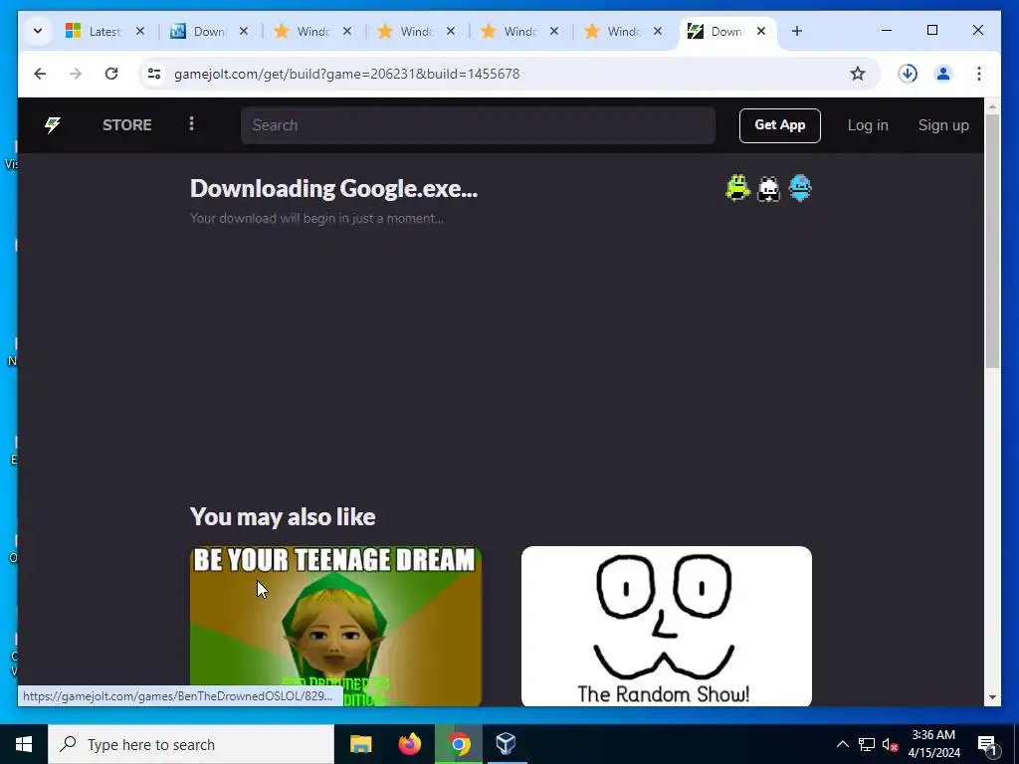This screenshot has width=1019, height=764.
Task: Open the network status tray icon
Action: click(x=867, y=744)
